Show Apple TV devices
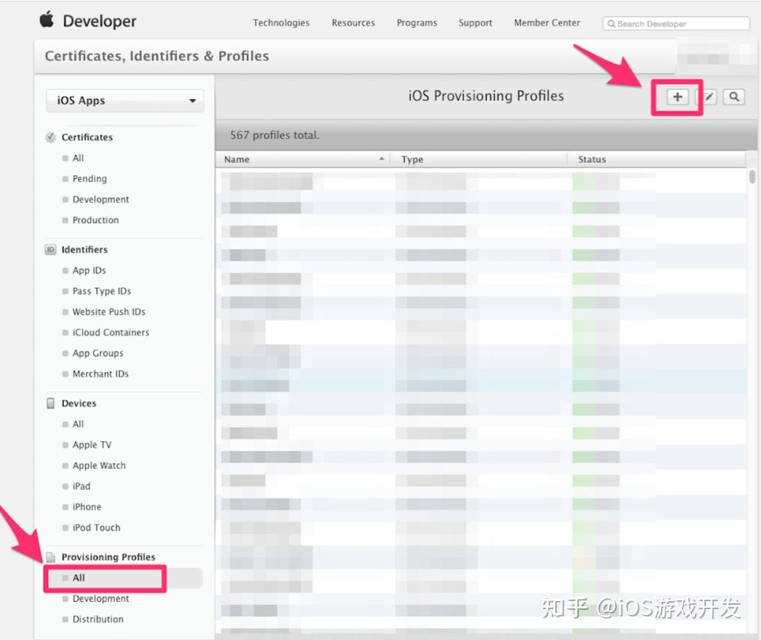 93,445
